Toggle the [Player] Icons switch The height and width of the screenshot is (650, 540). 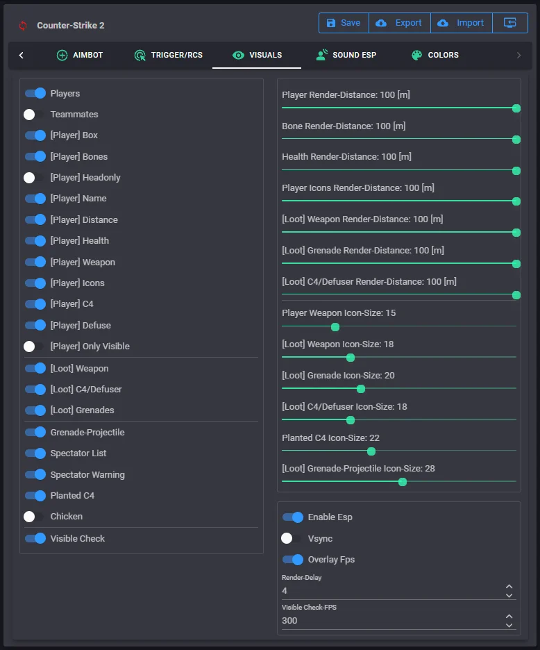point(35,283)
